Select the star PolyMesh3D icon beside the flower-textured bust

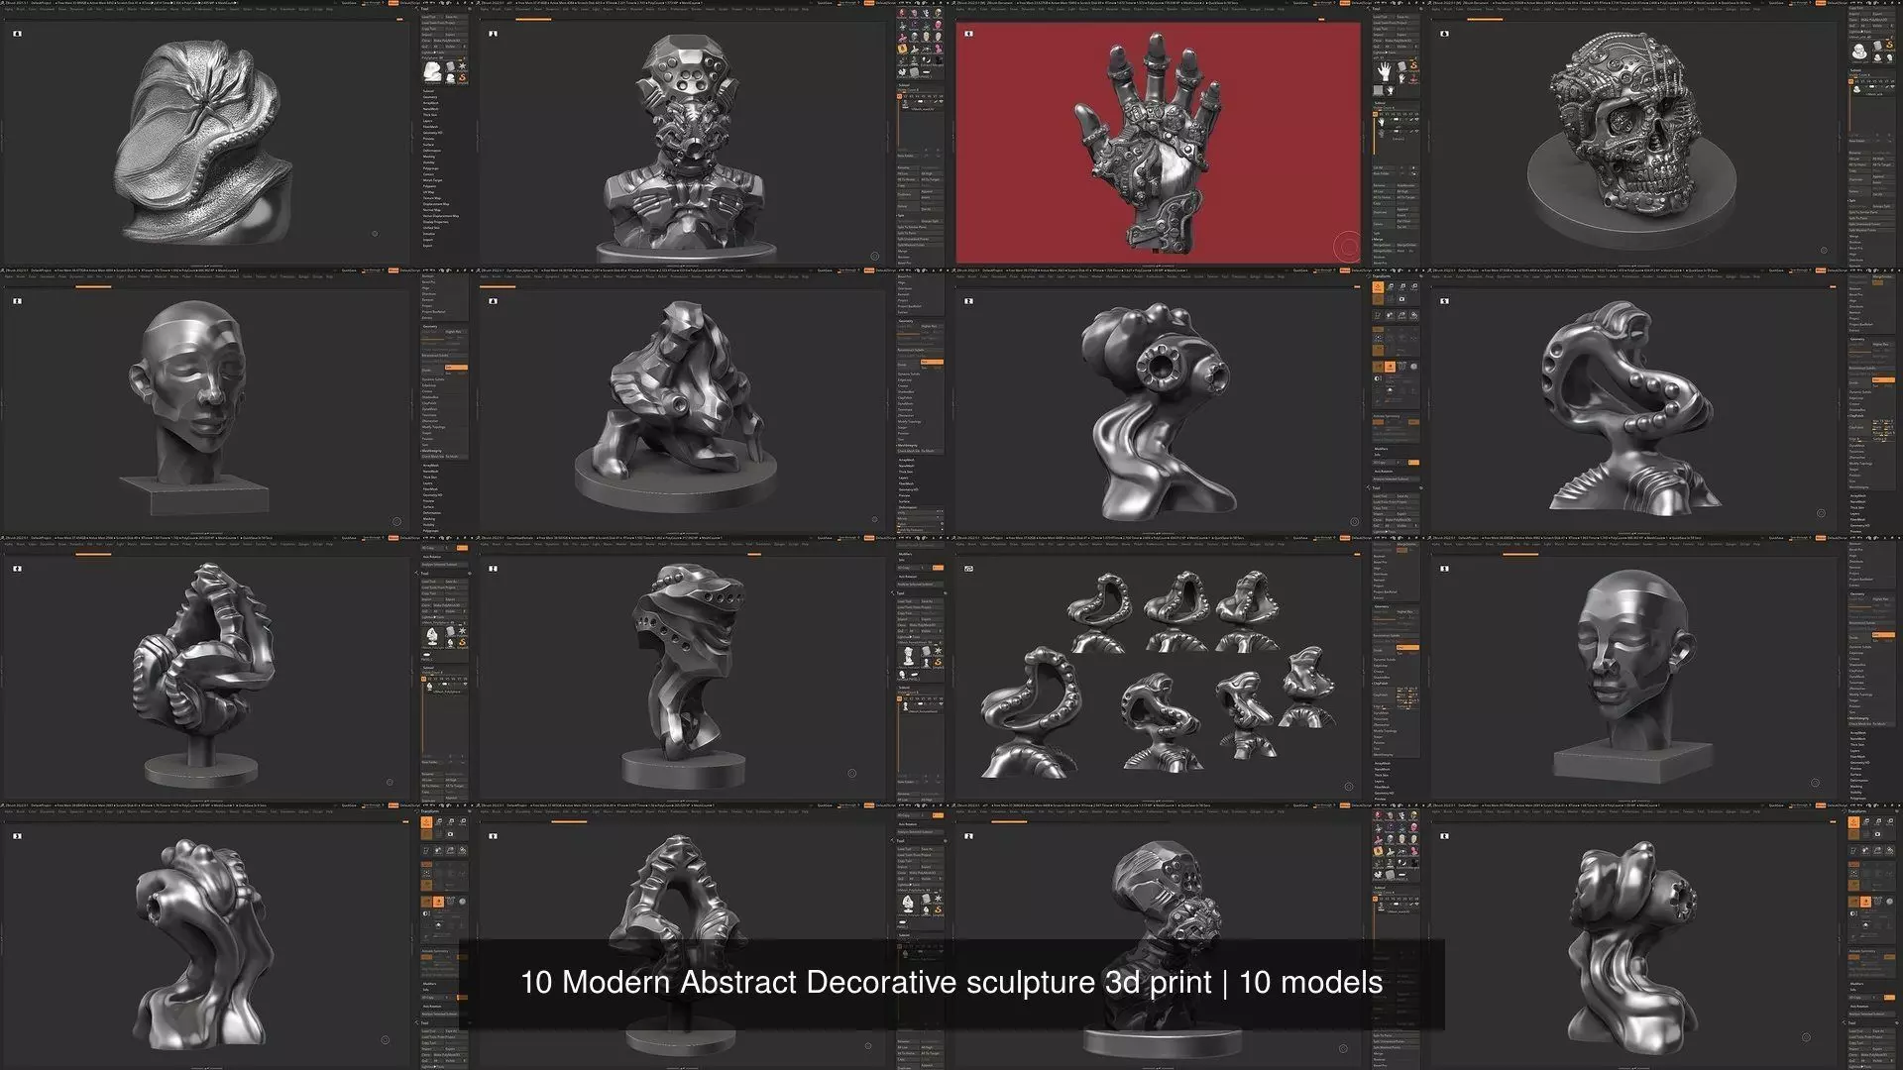click(x=462, y=66)
